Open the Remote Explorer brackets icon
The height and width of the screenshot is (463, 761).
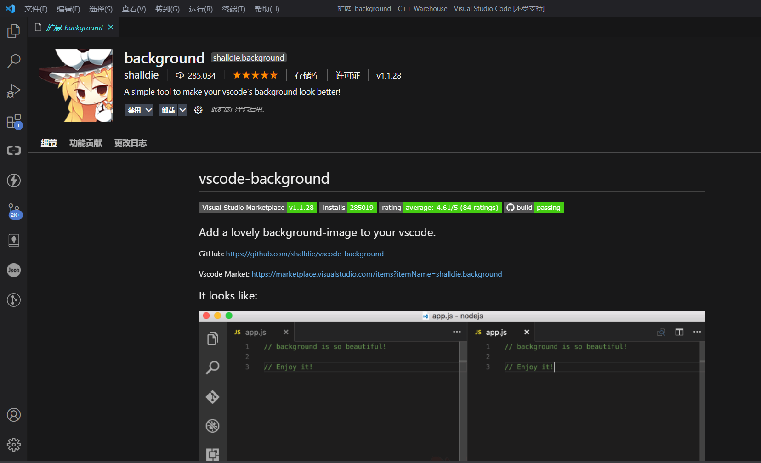pos(14,151)
